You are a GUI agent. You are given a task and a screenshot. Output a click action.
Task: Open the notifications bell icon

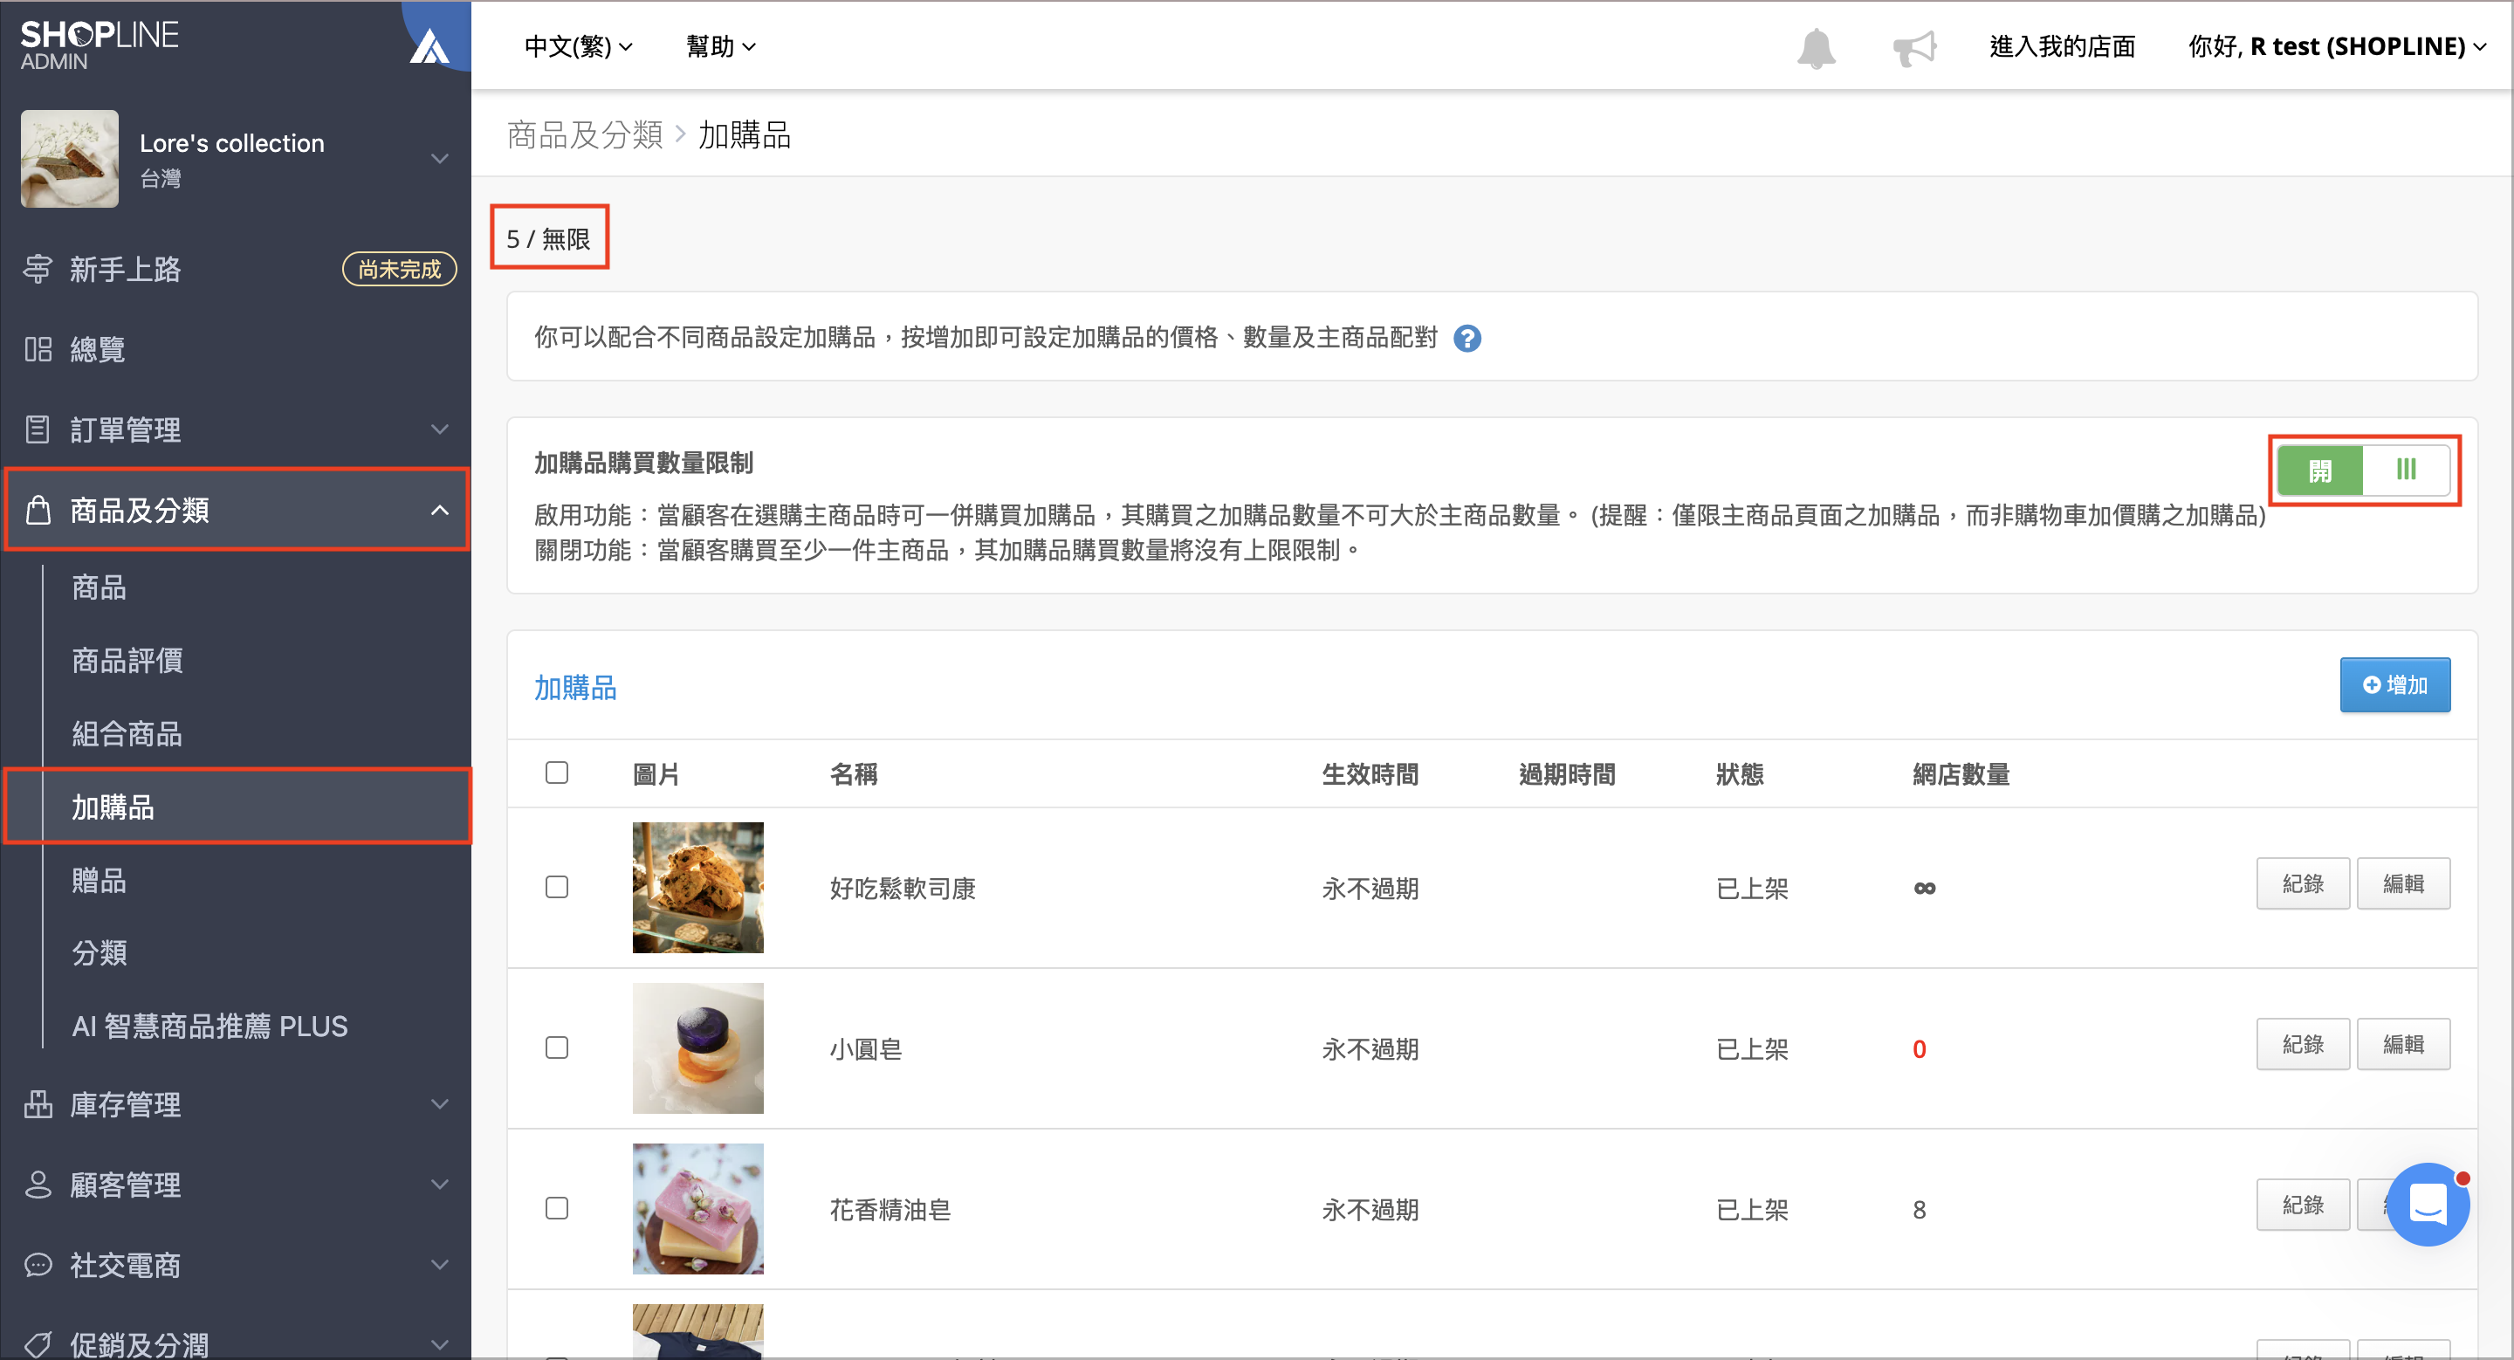pyautogui.click(x=1816, y=48)
